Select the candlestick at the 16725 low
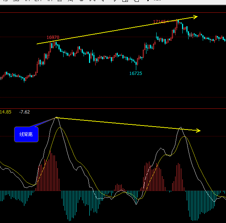 pos(136,65)
